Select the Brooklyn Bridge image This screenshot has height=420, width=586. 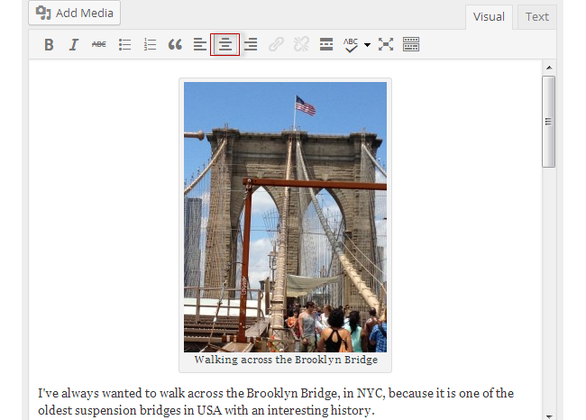click(x=285, y=216)
